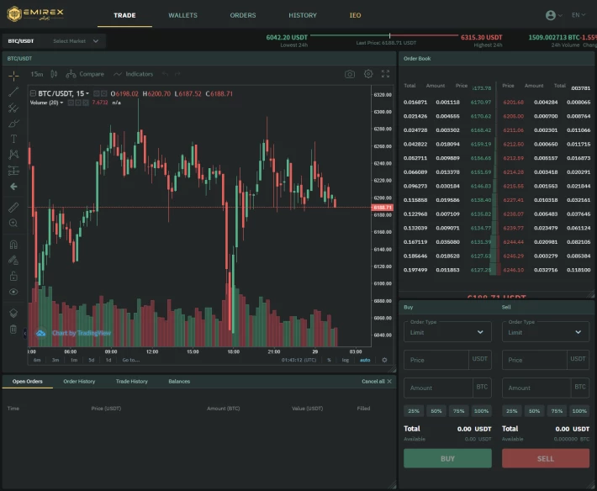Image resolution: width=597 pixels, height=491 pixels.
Task: Toggle log scale on chart
Action: (x=346, y=360)
